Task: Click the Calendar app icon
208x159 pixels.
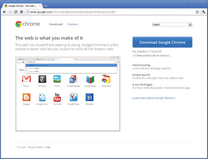Action: click(x=90, y=97)
